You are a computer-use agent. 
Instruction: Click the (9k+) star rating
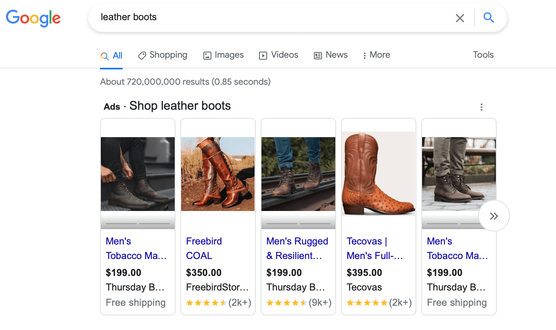pos(299,303)
